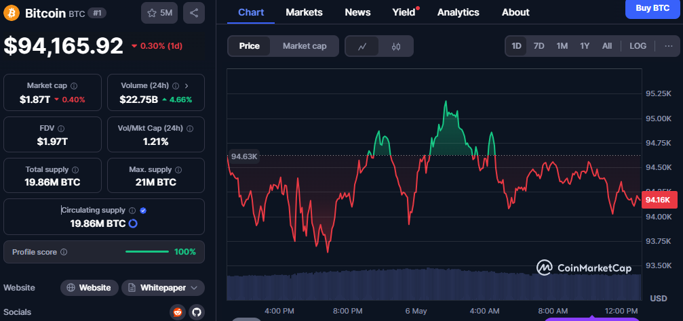The width and height of the screenshot is (683, 321).
Task: Click the Bitcoin logo icon
Action: click(x=12, y=13)
